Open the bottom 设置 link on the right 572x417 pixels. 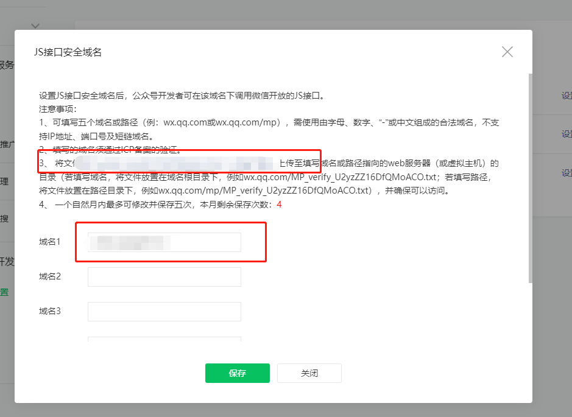(566, 173)
